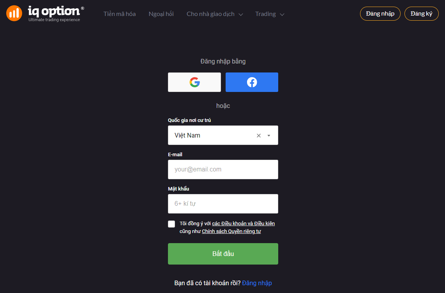Focus the "Mật khẩu" password field
The image size is (445, 293).
(x=223, y=204)
